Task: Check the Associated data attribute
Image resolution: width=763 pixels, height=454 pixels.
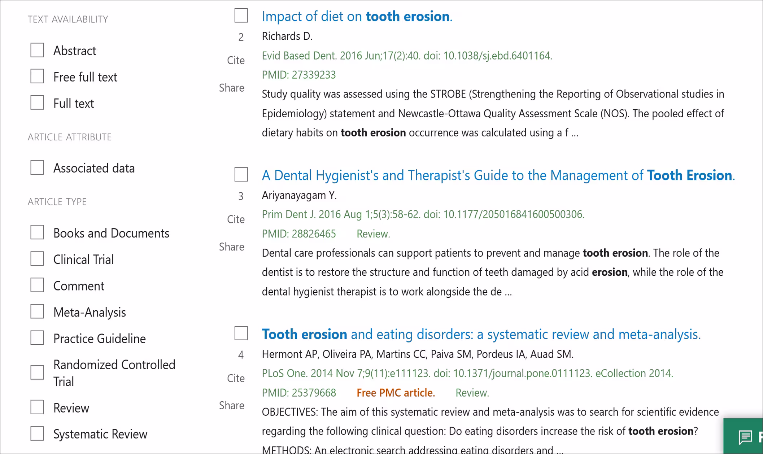Action: coord(36,167)
